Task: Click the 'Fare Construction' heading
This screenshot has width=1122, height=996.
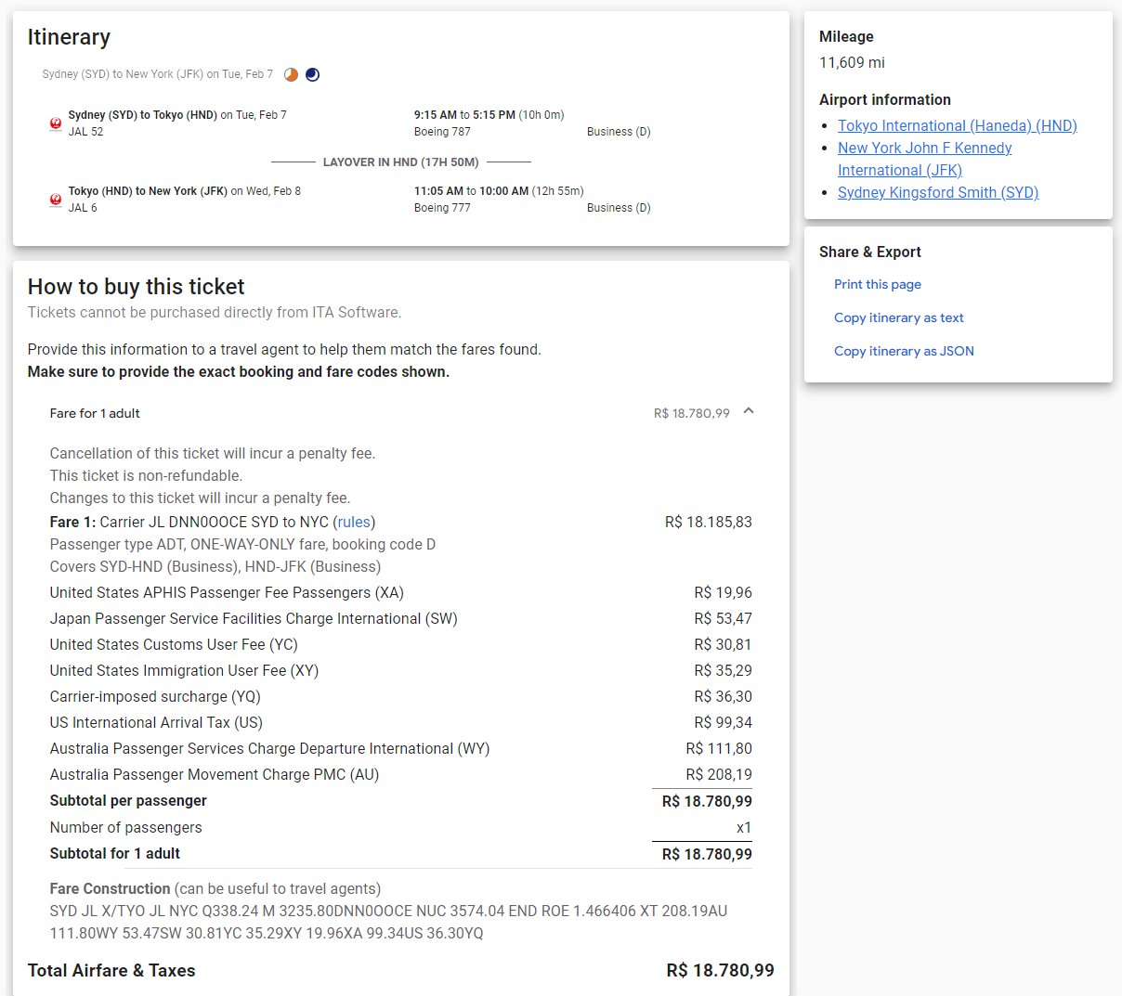Action: (x=110, y=888)
